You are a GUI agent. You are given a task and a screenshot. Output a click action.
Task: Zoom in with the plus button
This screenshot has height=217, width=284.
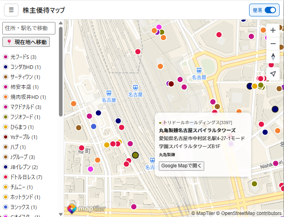point(273,30)
